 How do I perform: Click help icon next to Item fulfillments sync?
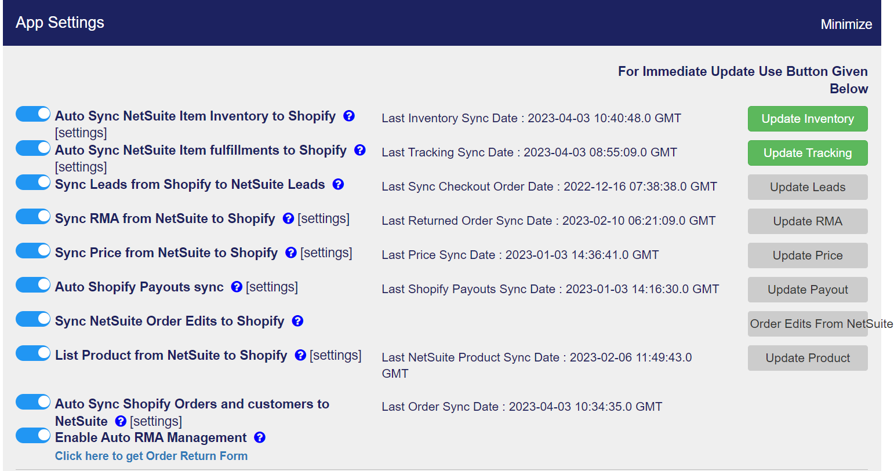tap(360, 150)
